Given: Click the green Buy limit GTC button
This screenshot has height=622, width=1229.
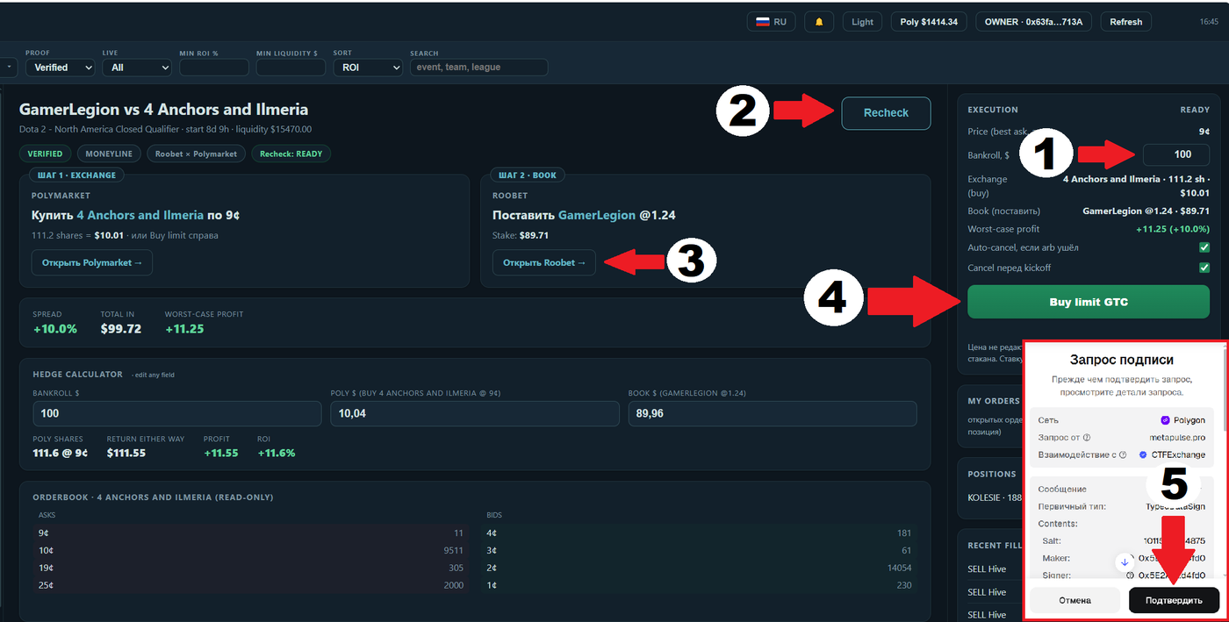Looking at the screenshot, I should point(1089,302).
